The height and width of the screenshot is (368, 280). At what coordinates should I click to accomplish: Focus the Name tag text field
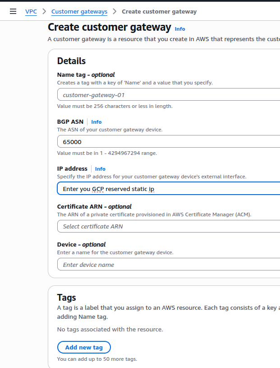[x=169, y=95]
